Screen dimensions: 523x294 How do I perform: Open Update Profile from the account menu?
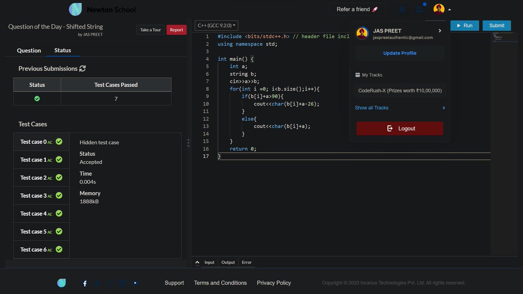click(x=399, y=53)
